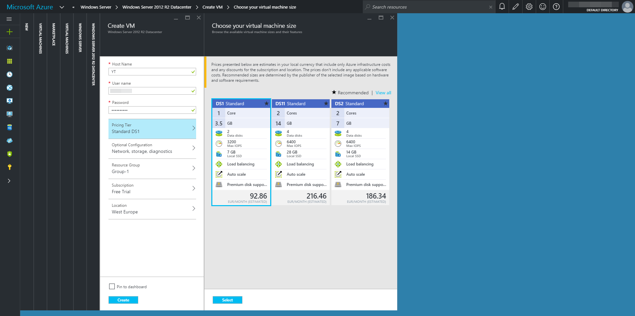The height and width of the screenshot is (316, 635).
Task: Focus the Host Name input field
Action: (152, 72)
